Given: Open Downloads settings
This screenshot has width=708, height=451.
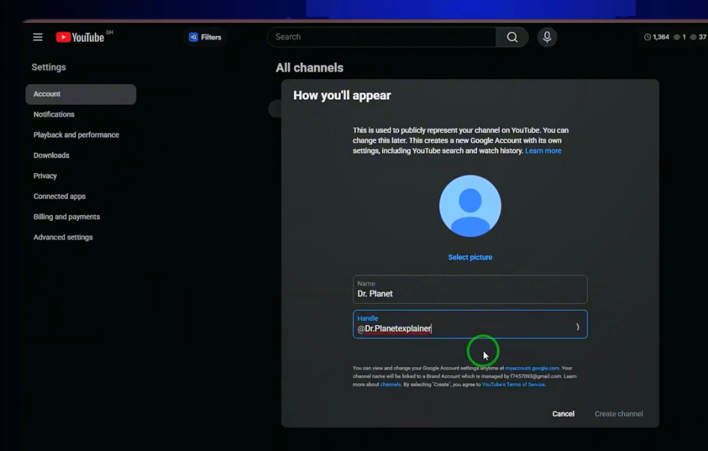Looking at the screenshot, I should [x=52, y=155].
